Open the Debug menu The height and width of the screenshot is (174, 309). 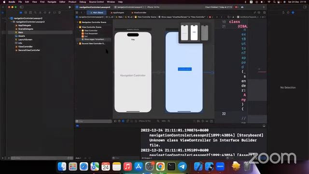[83, 2]
